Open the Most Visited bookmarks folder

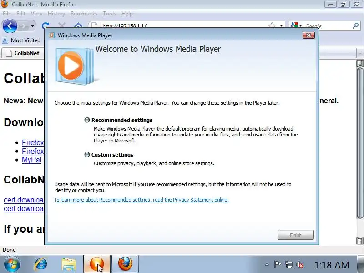(21, 40)
